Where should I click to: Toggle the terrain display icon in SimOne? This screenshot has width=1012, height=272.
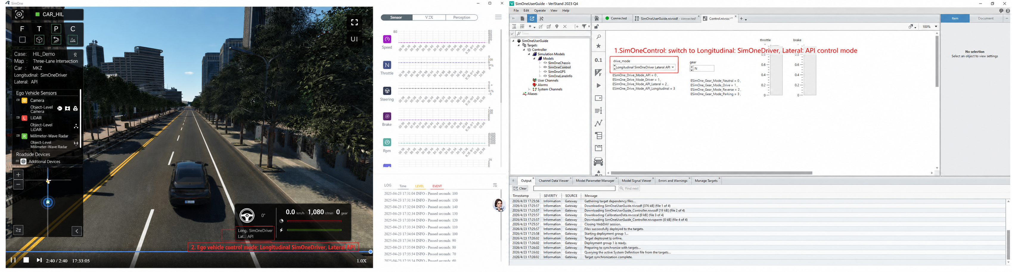(x=73, y=40)
